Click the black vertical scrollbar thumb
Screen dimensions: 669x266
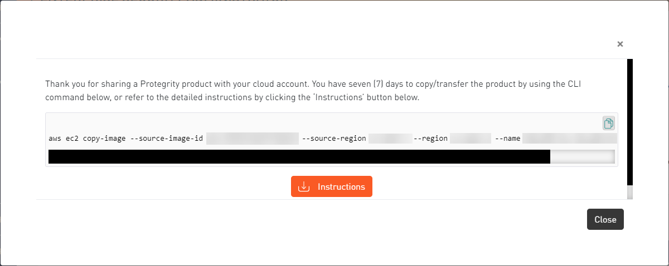tap(630, 122)
